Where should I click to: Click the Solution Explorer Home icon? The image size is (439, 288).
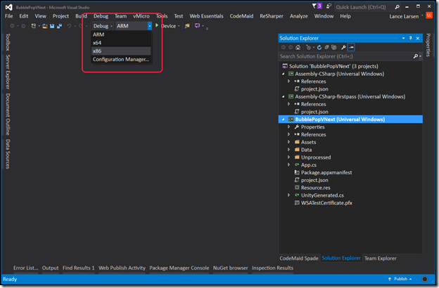pyautogui.click(x=298, y=48)
